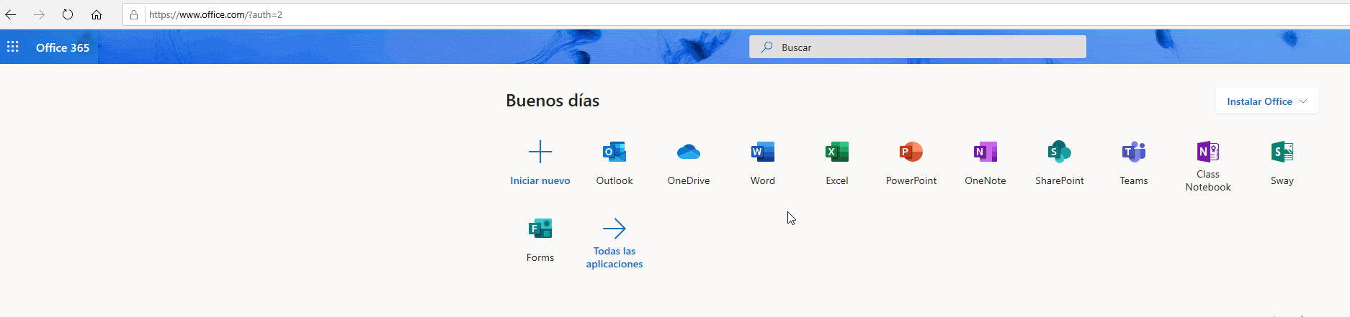Viewport: 1350px width, 317px height.
Task: Open the Forms app icon
Action: click(x=540, y=229)
